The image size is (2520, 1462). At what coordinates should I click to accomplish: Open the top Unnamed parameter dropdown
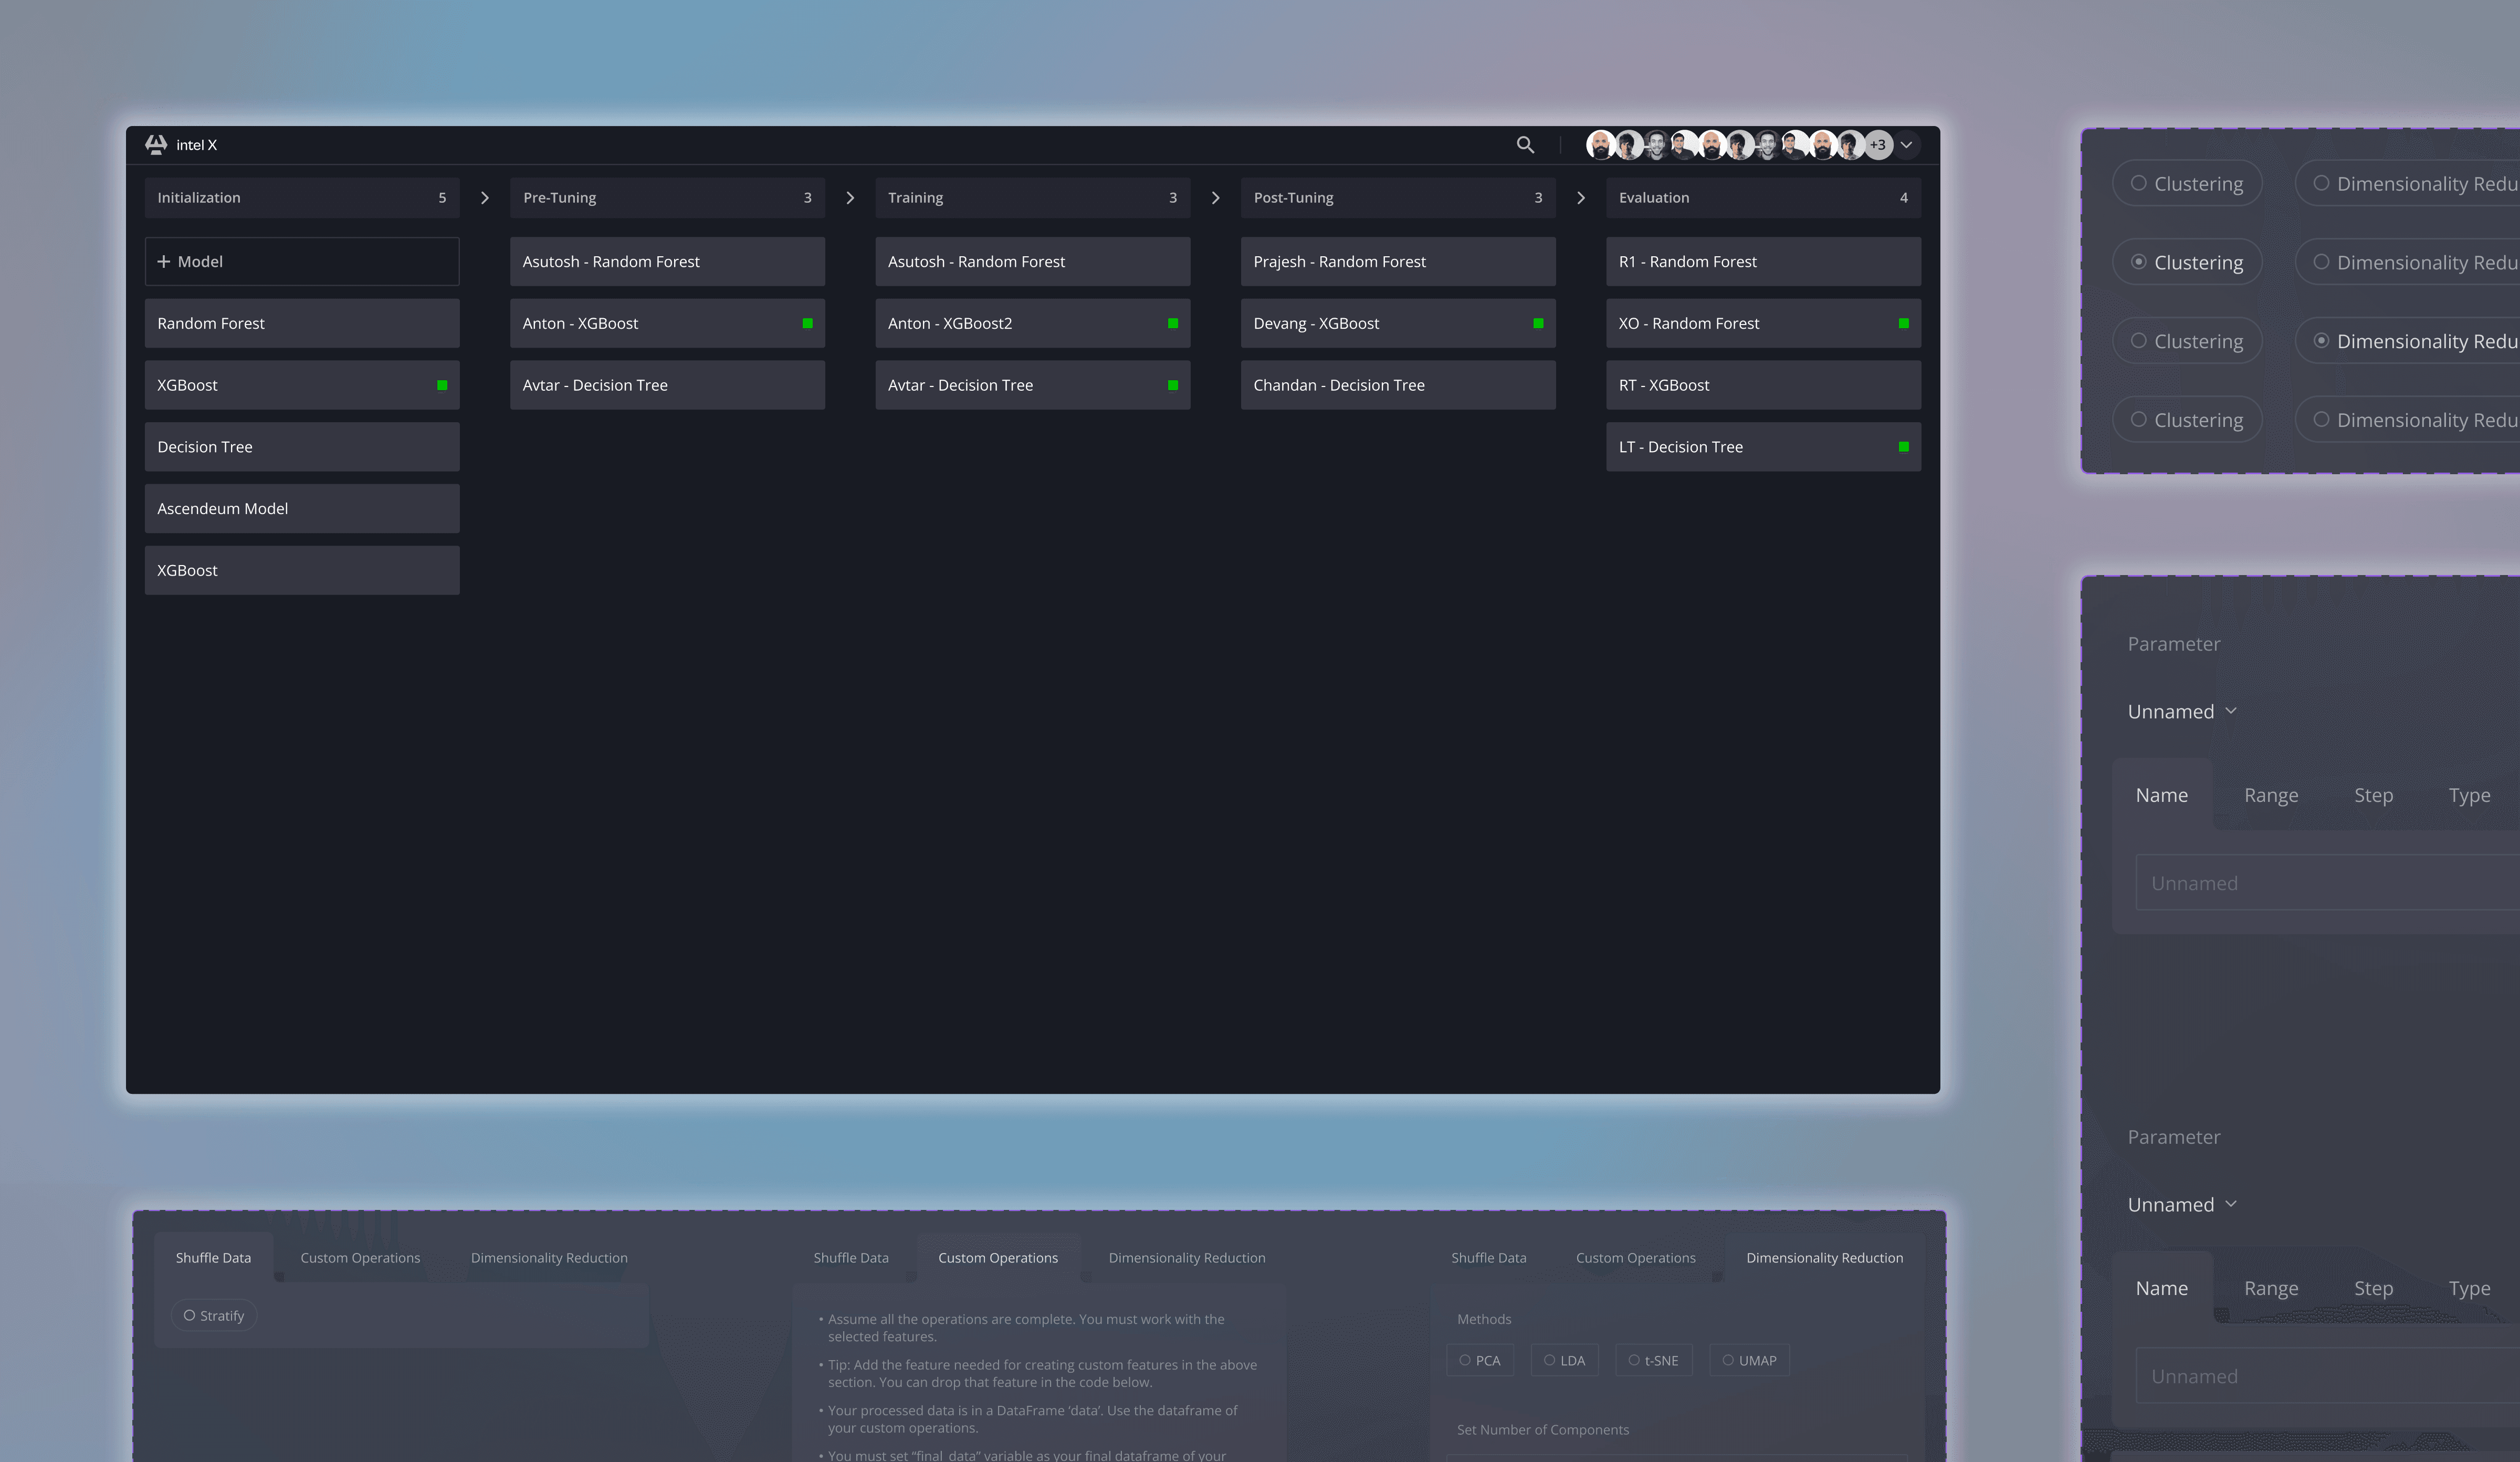2181,712
